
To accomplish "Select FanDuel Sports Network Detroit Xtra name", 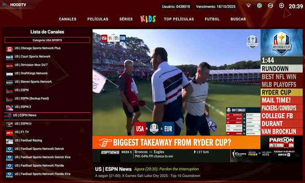I will coord(43,157).
